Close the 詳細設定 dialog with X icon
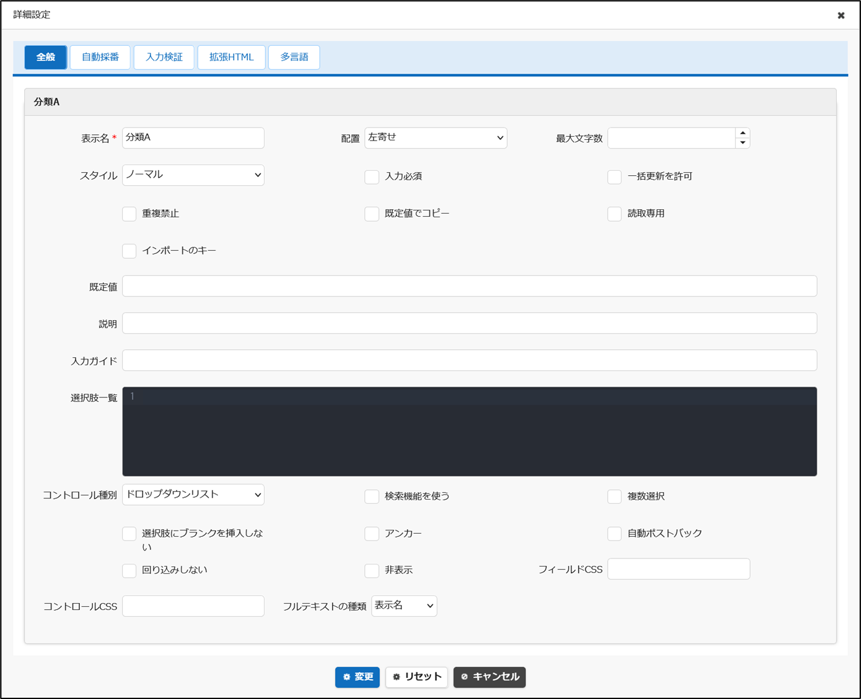 [841, 15]
